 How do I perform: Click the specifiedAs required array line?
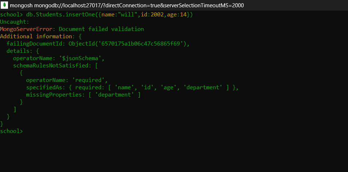132,87
